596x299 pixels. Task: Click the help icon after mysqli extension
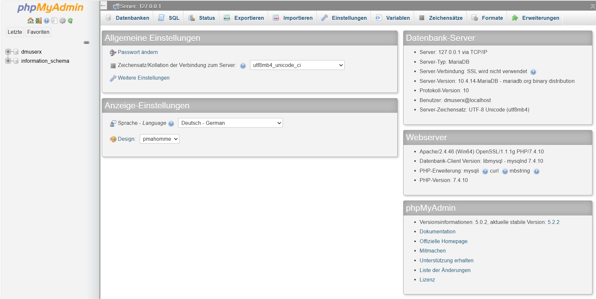pos(485,171)
